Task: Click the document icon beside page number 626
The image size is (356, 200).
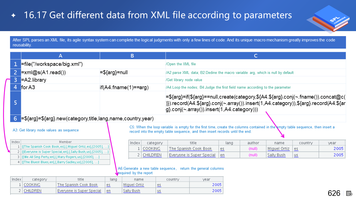Action: (349, 193)
